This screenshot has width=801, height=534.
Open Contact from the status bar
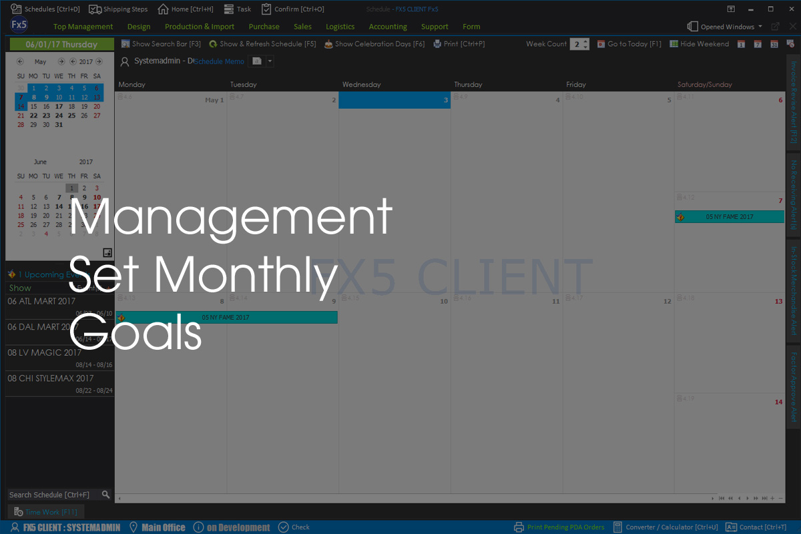pos(756,527)
